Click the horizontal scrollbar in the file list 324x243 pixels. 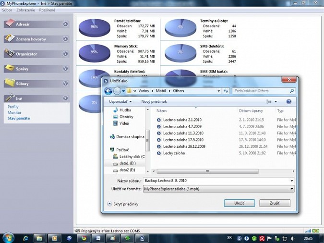pos(207,171)
